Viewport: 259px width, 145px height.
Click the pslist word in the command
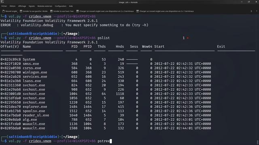click(104, 38)
